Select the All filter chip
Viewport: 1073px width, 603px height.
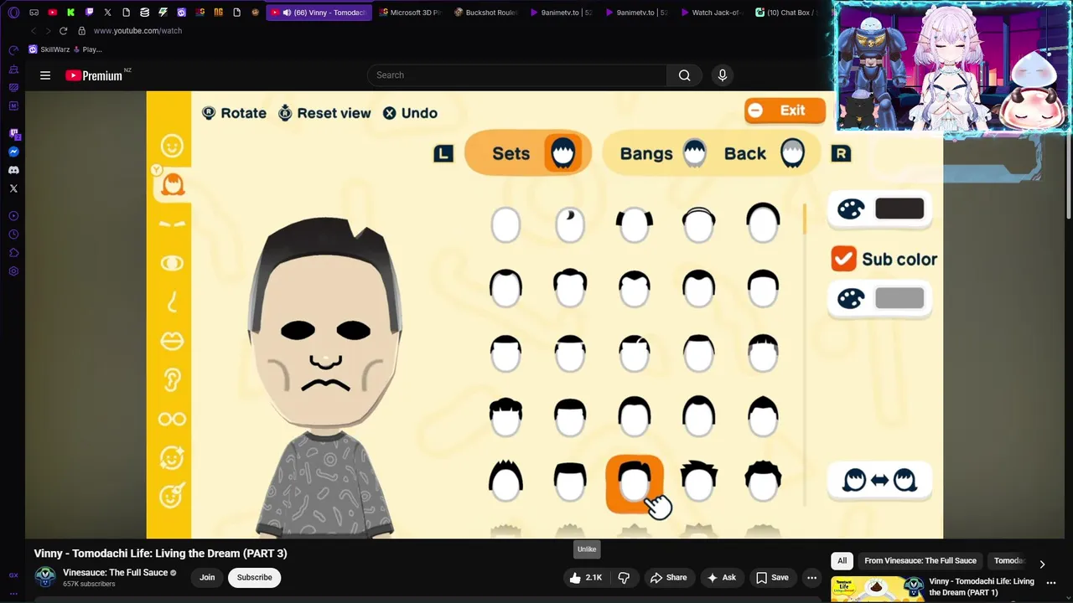click(x=842, y=560)
